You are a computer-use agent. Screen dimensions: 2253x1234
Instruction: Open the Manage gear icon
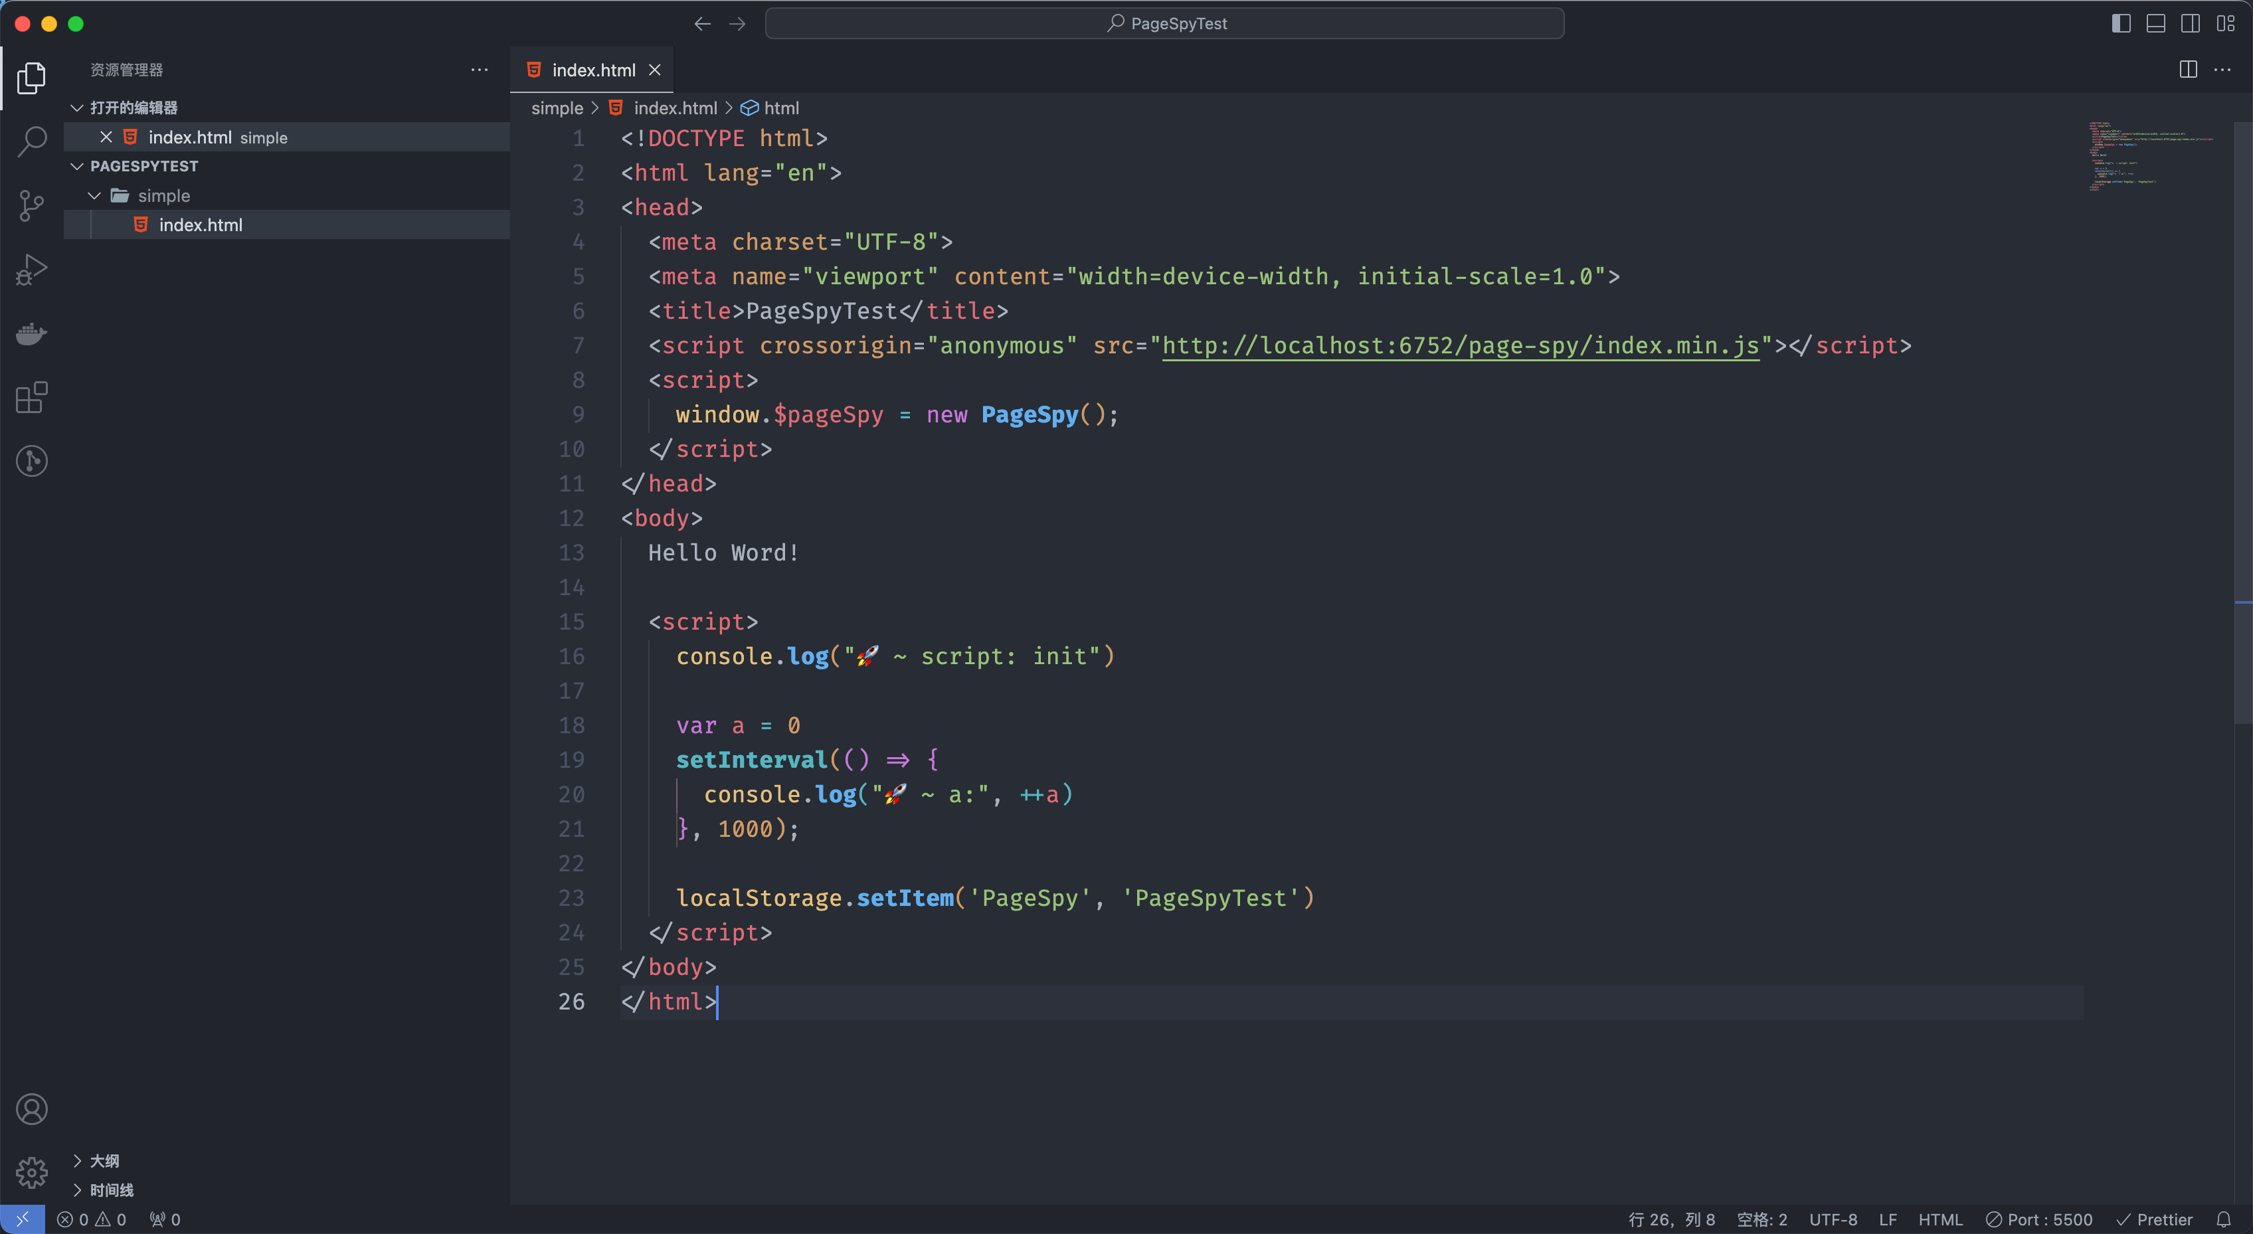tap(31, 1173)
